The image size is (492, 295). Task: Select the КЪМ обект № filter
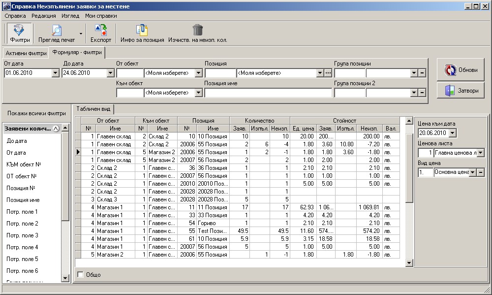(x=24, y=164)
